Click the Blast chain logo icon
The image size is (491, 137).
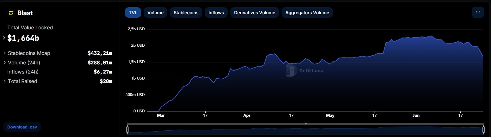click(x=11, y=13)
